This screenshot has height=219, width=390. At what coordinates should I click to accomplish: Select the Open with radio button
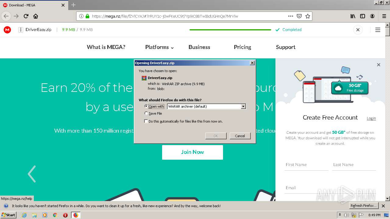146,106
